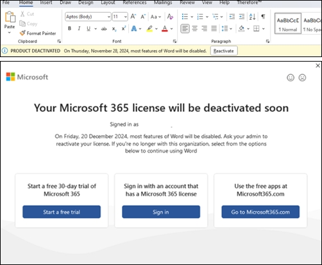Click the bullets list icon
This screenshot has height=265, width=322.
click(185, 17)
